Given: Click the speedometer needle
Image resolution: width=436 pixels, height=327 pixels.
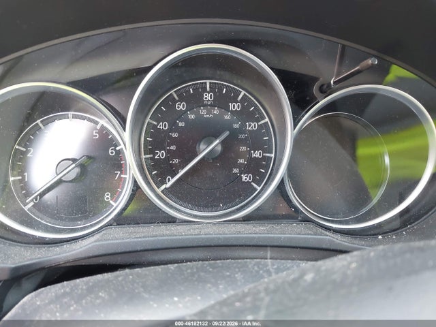Looking at the screenshot, I should click(198, 159).
